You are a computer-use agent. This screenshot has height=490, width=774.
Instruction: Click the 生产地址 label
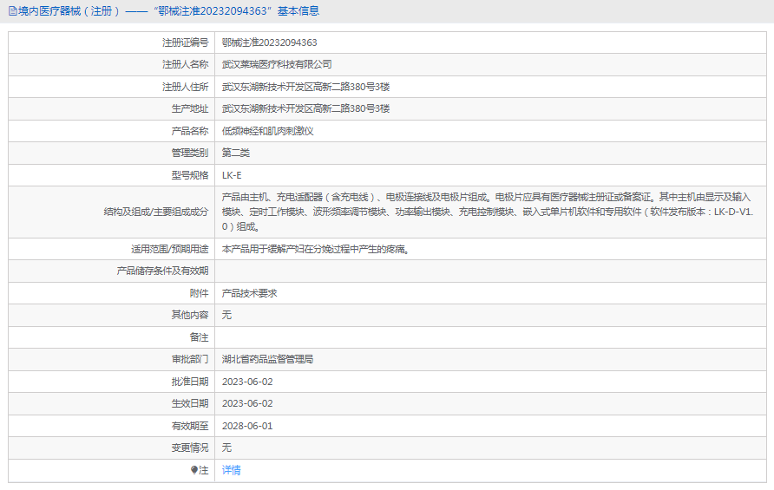tap(190, 108)
